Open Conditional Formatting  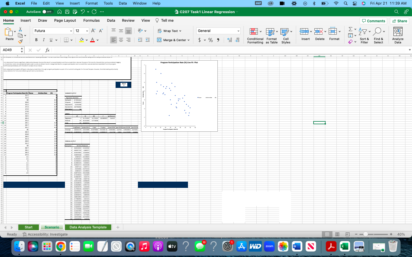click(x=255, y=36)
